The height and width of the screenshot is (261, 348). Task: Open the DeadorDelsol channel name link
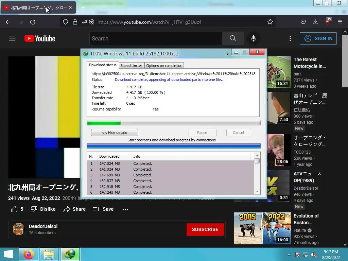(x=43, y=226)
